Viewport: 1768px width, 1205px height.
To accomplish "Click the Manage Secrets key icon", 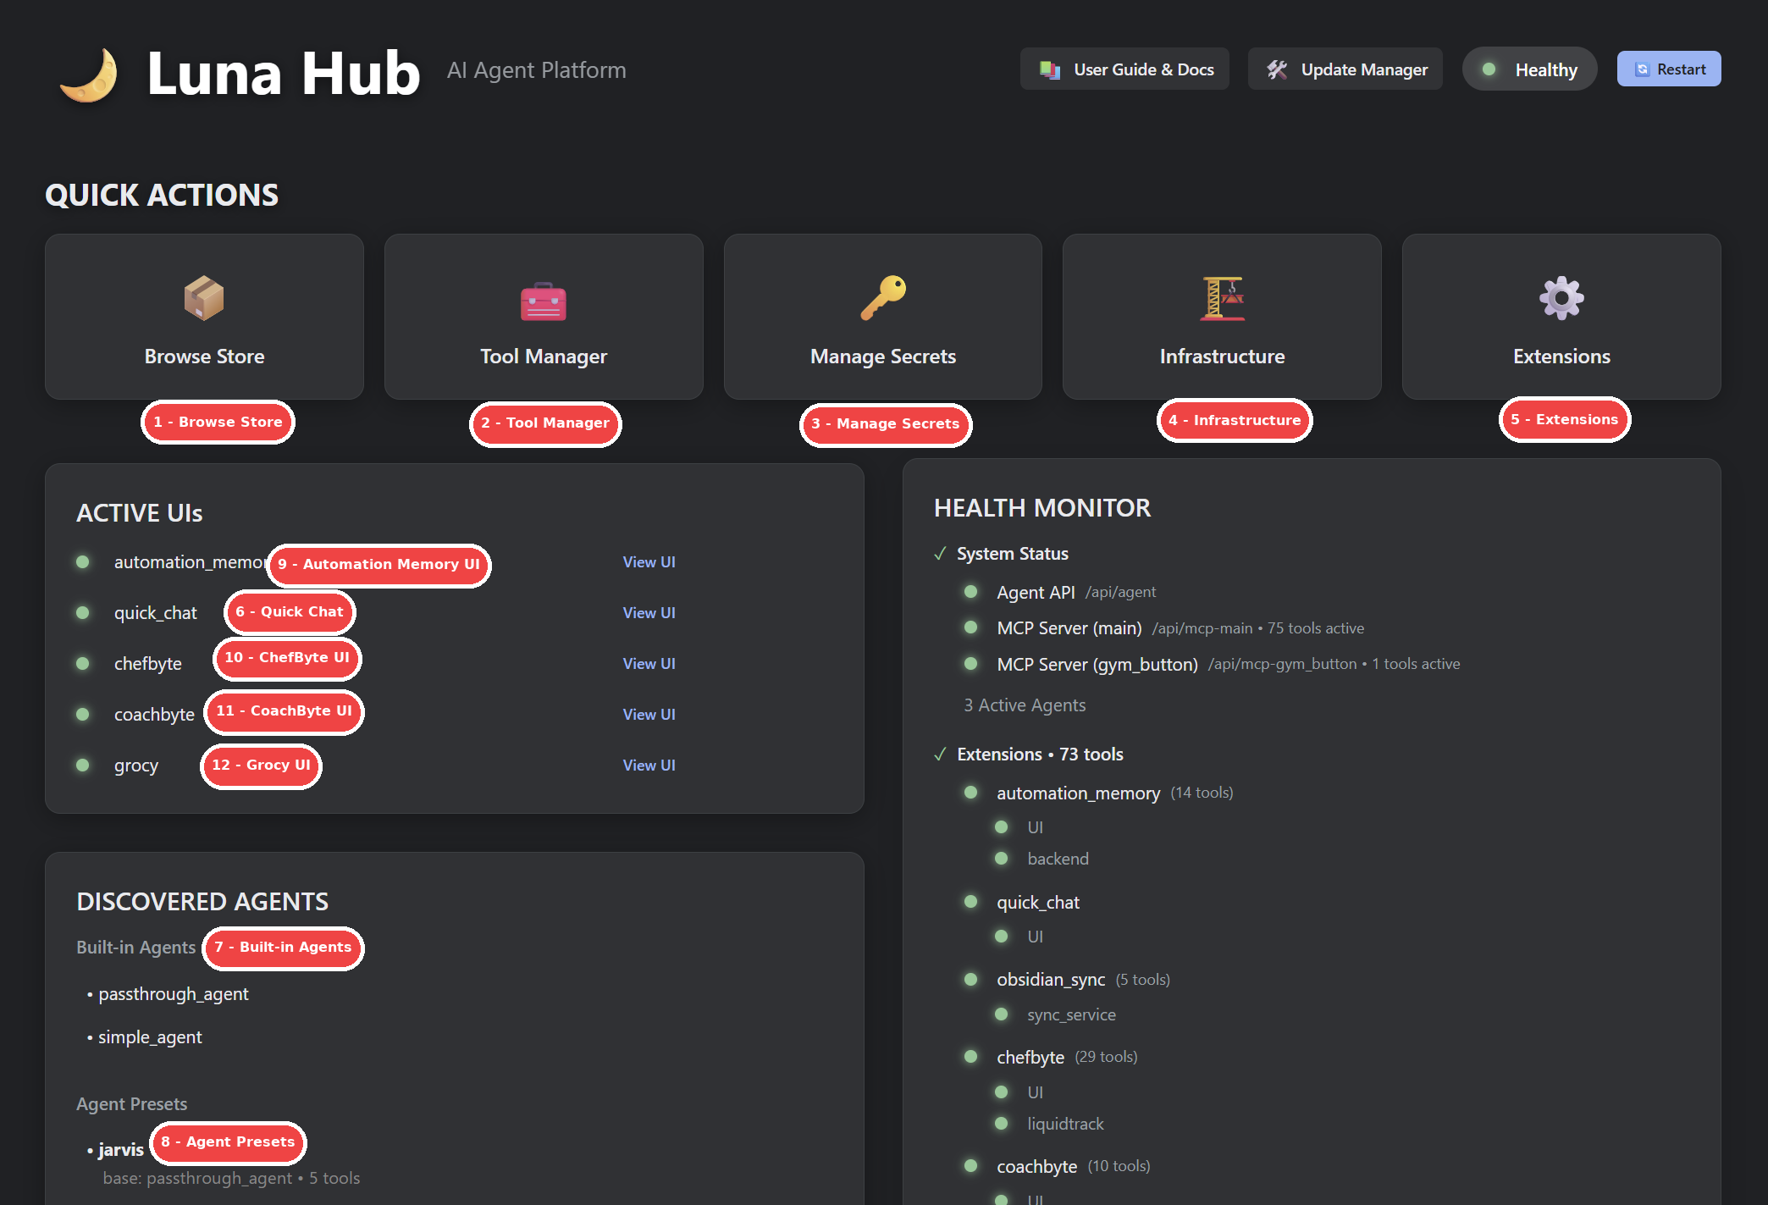I will click(883, 298).
